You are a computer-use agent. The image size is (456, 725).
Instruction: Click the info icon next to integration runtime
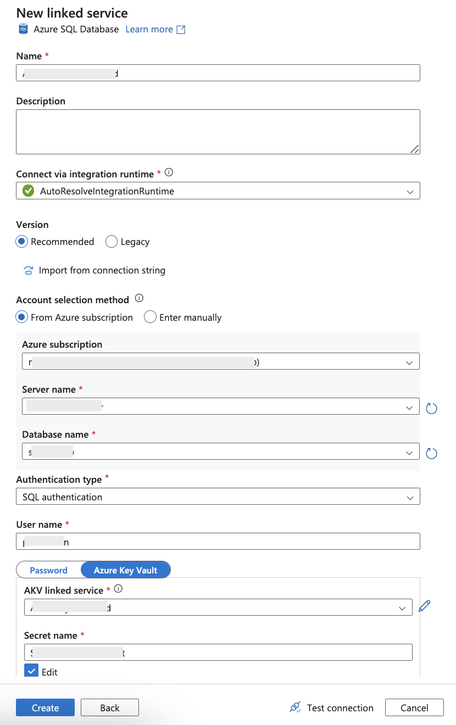point(169,172)
